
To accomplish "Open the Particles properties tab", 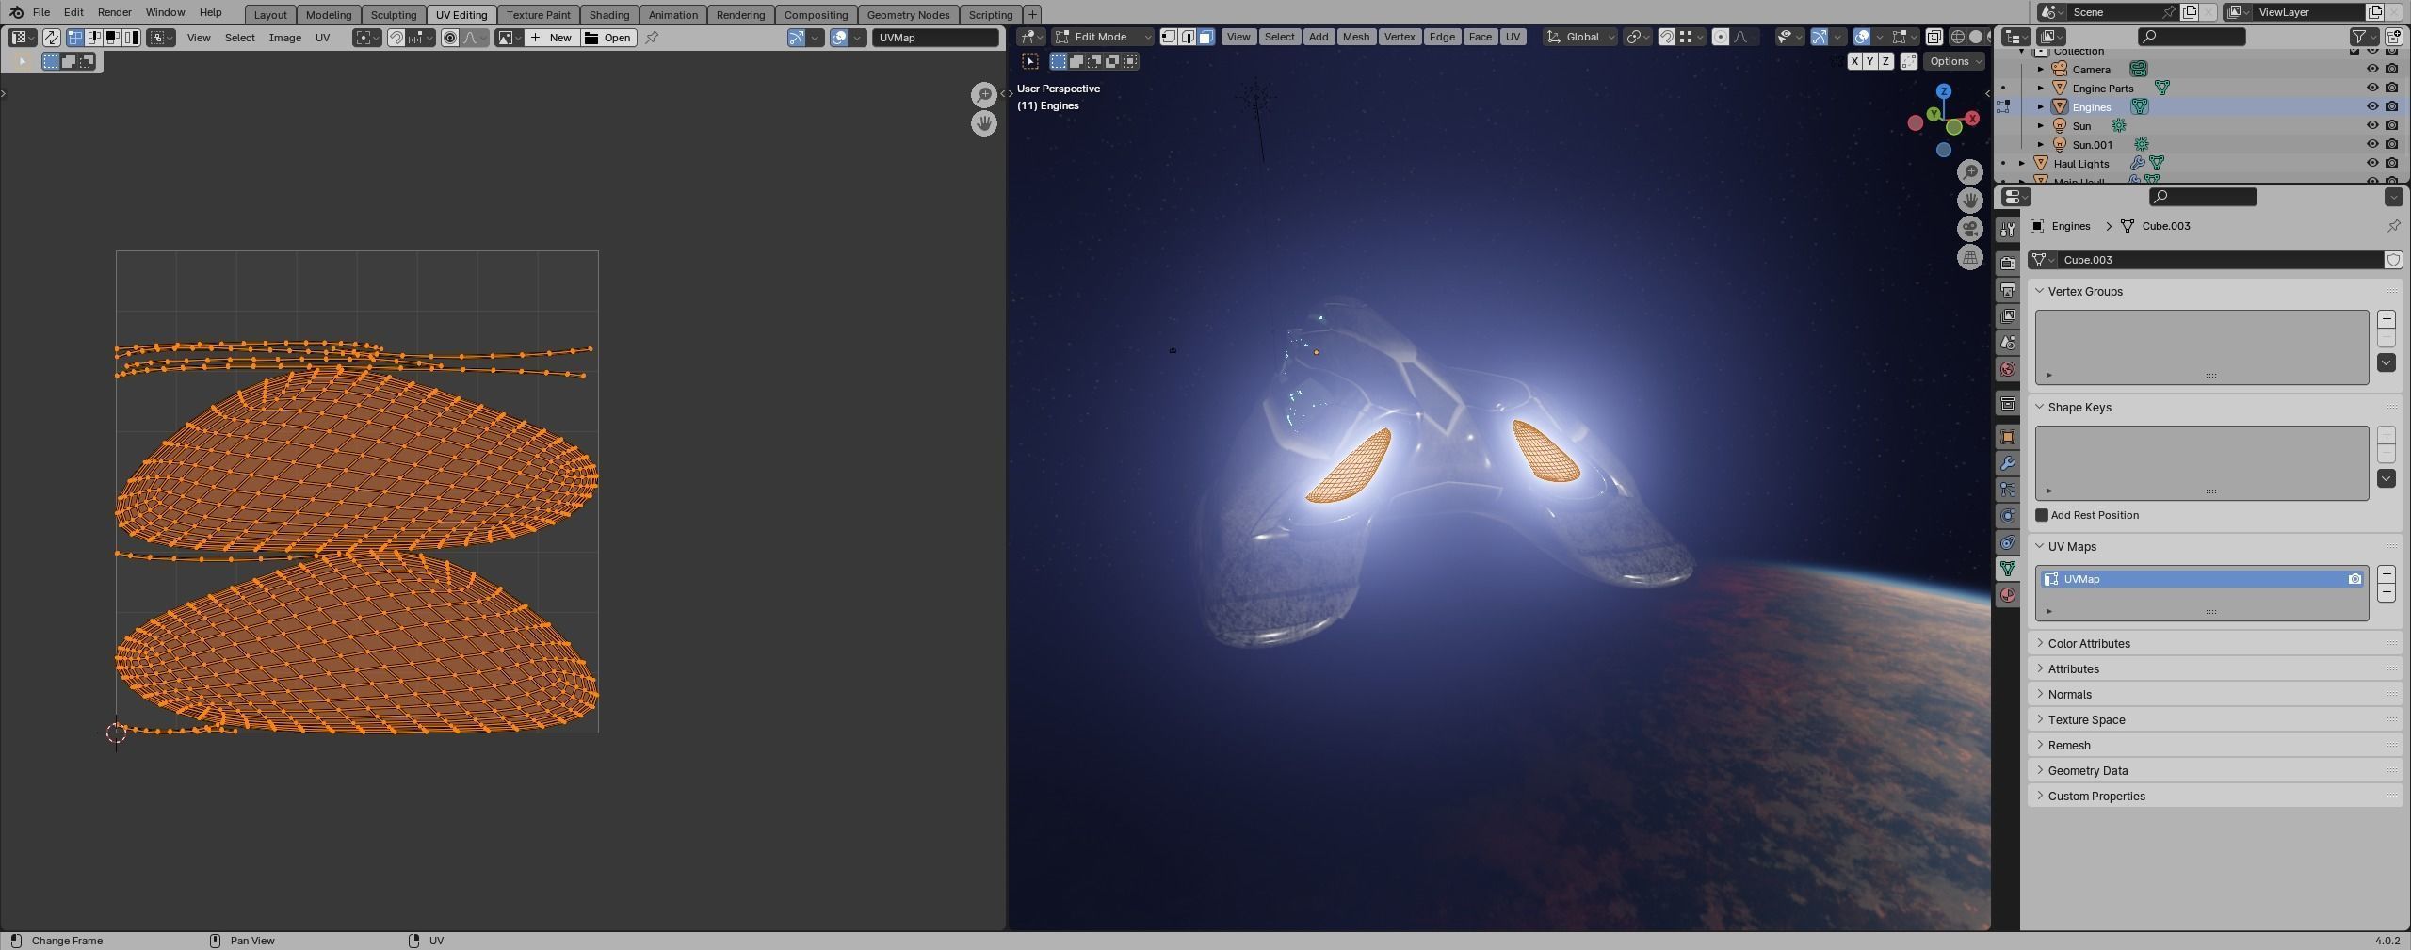I will click(2008, 490).
